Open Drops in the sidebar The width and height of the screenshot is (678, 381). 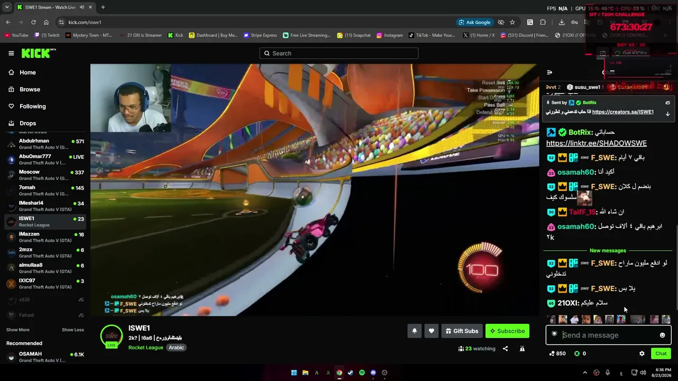click(28, 123)
